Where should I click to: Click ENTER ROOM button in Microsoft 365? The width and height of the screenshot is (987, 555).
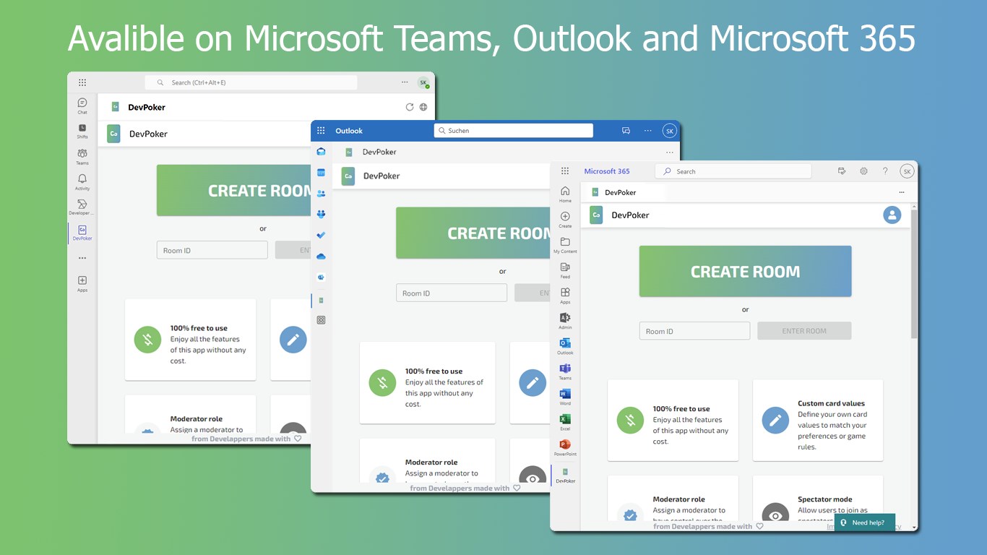coord(804,331)
